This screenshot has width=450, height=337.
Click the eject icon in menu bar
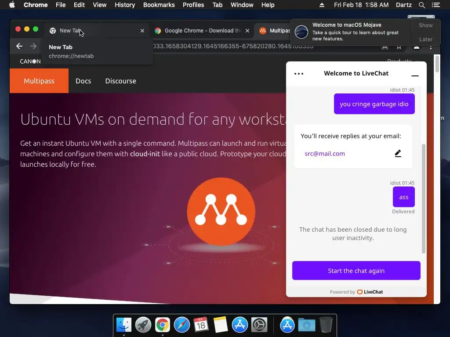pyautogui.click(x=322, y=5)
